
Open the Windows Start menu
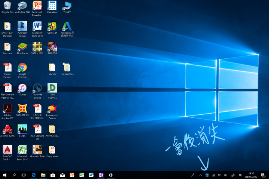pos(5,175)
